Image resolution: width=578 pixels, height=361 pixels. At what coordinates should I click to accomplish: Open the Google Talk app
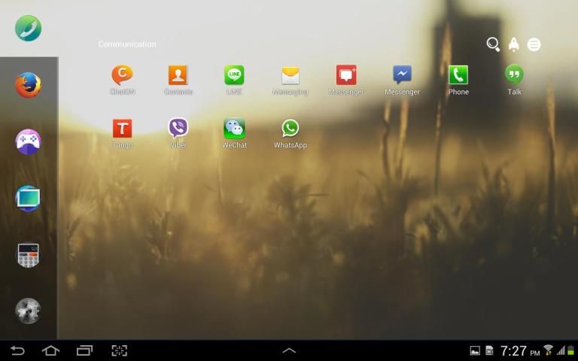point(514,75)
